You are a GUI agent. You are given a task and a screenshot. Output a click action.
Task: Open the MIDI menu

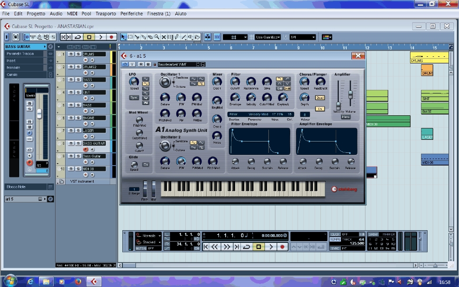point(72,14)
